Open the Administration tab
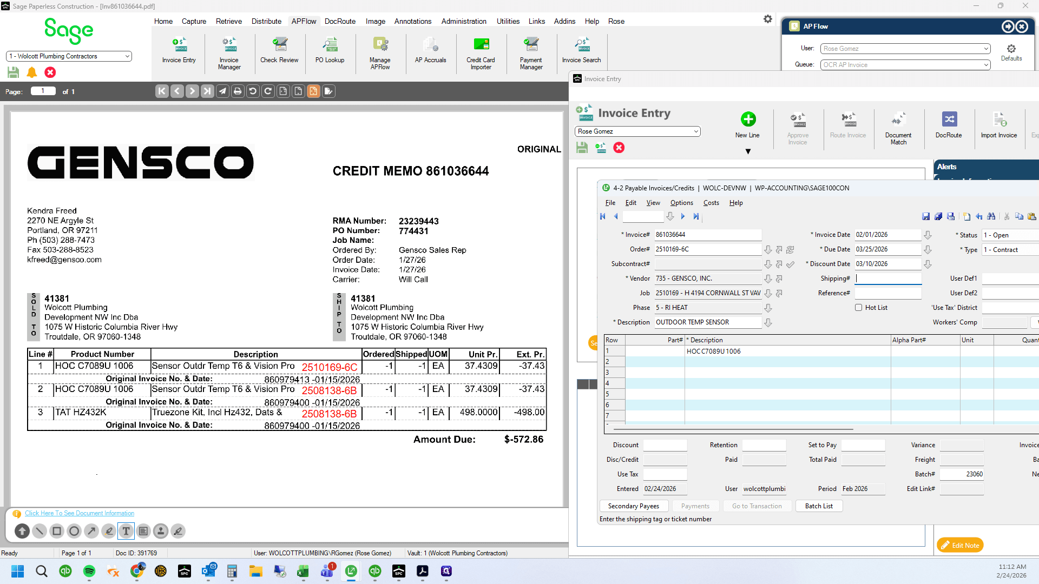Viewport: 1039px width, 584px height. (x=464, y=21)
